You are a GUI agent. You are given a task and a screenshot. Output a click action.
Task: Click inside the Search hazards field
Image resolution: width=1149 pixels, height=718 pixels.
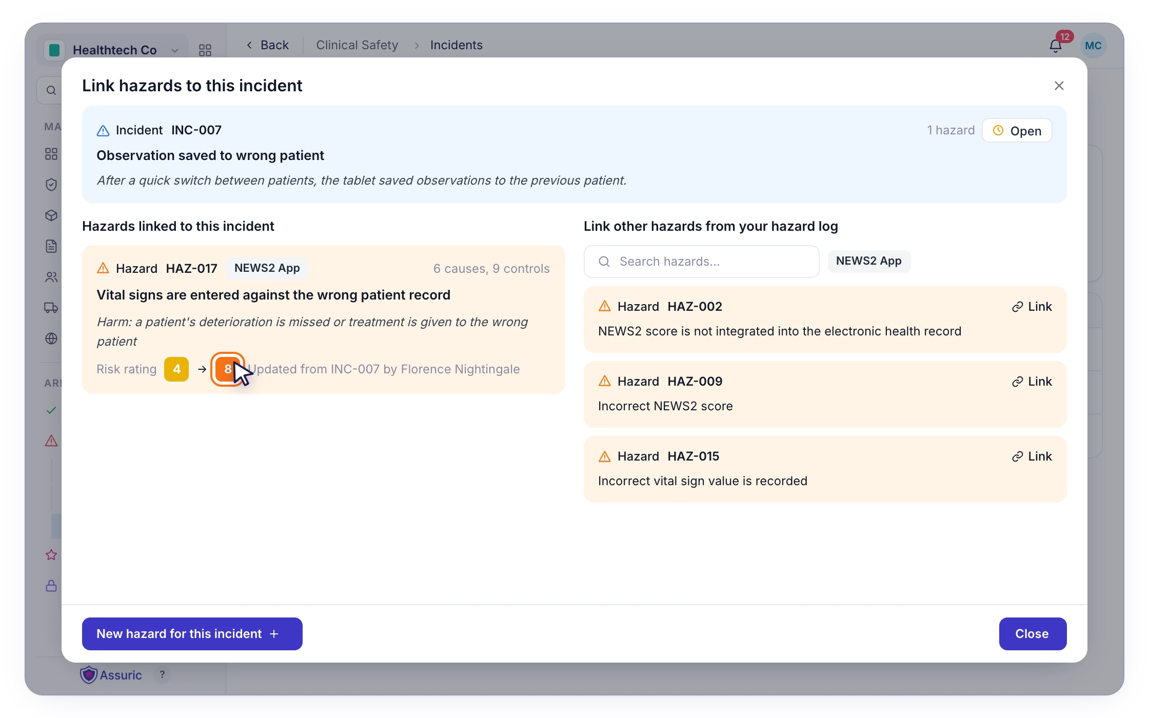click(x=701, y=262)
